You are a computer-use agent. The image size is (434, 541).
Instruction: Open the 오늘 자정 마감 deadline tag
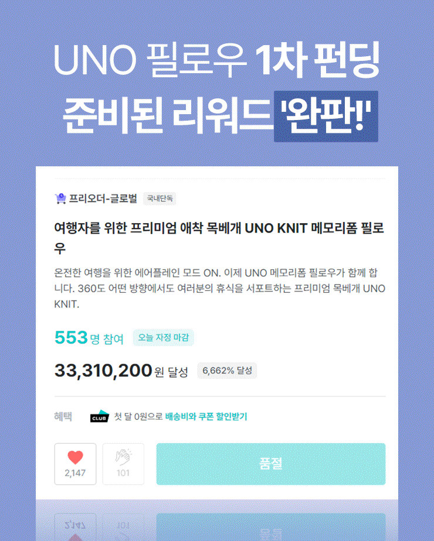tap(164, 337)
